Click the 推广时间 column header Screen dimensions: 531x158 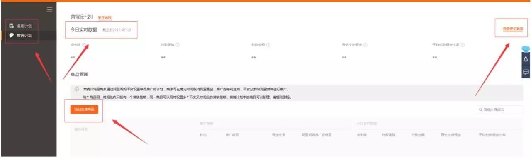(x=232, y=135)
